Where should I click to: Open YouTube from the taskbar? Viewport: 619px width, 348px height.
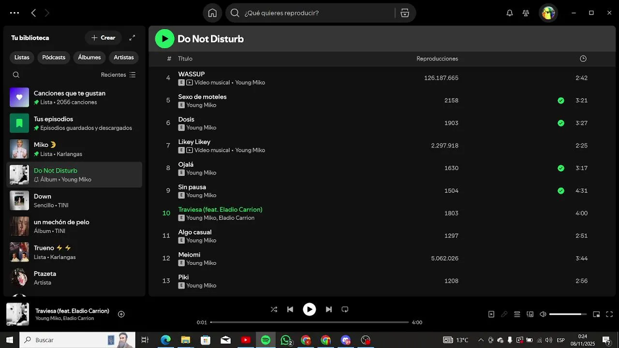(246, 340)
